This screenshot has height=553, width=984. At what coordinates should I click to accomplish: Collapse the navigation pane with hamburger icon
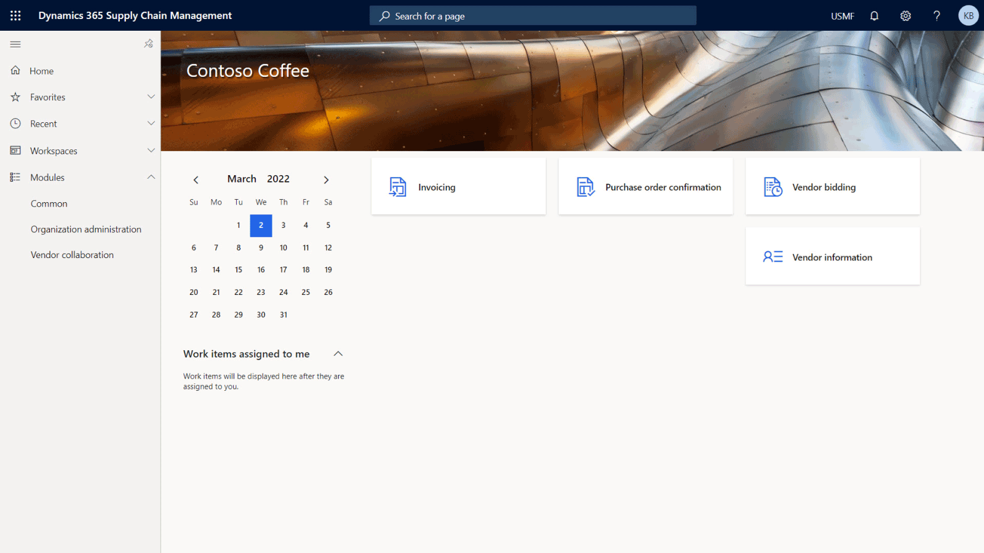coord(15,44)
